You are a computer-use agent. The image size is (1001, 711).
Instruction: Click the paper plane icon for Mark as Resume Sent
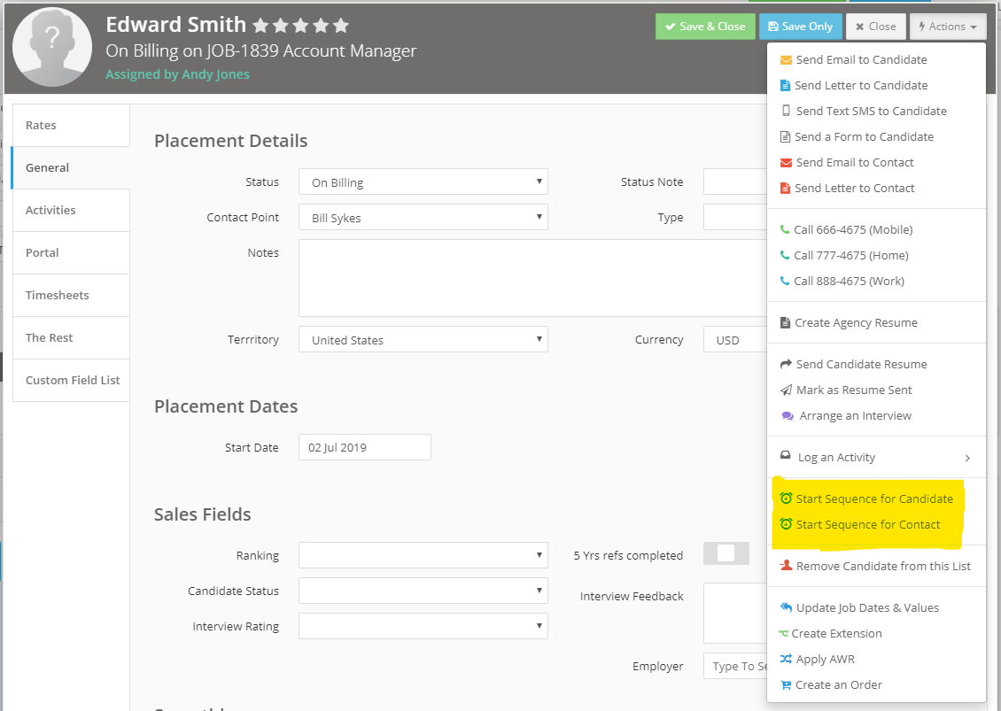coord(786,390)
